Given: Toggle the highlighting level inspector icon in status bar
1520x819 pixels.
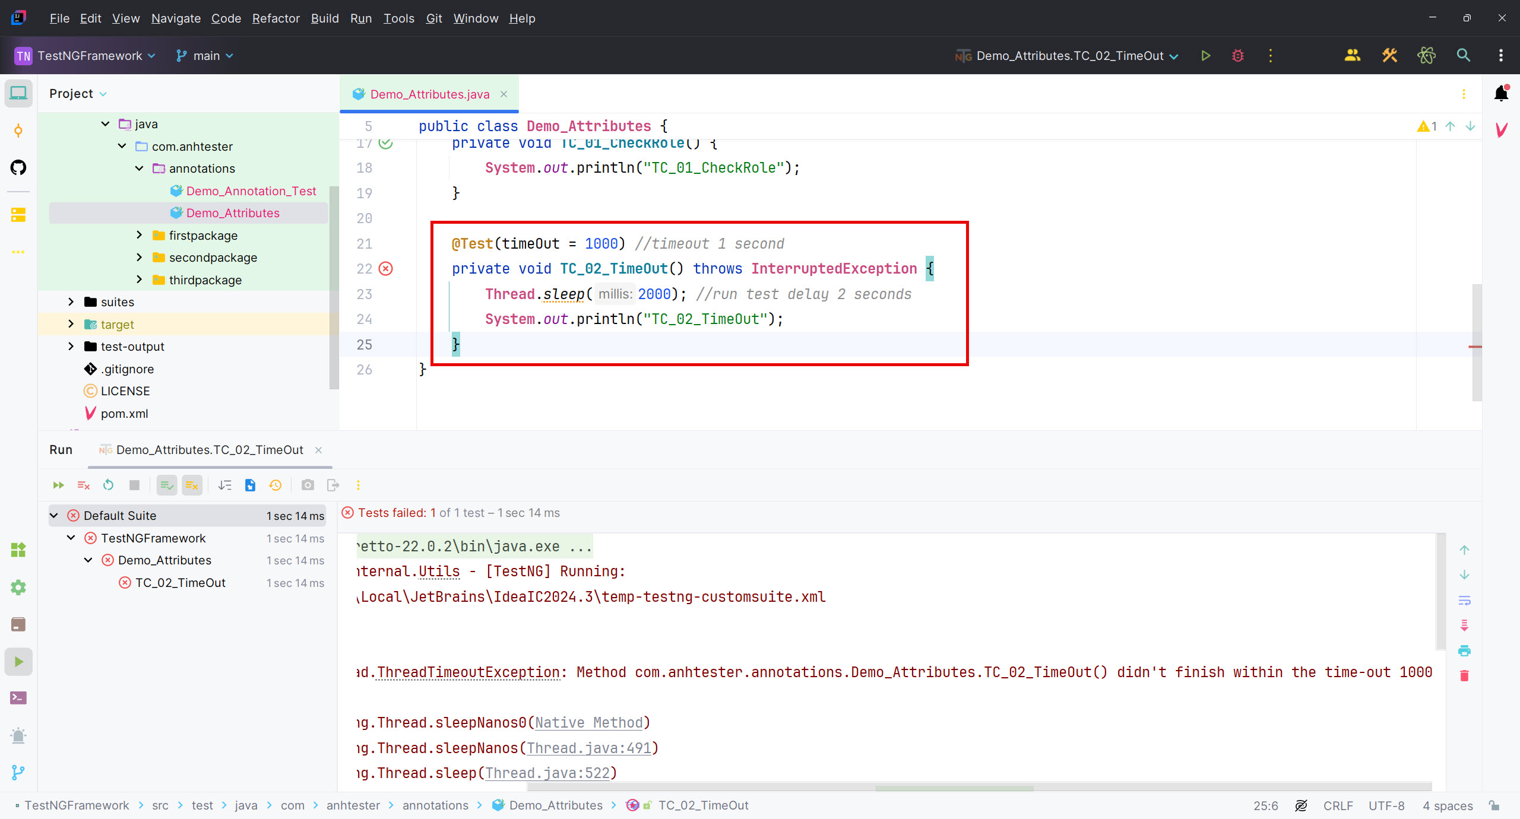Looking at the screenshot, I should click(1301, 805).
